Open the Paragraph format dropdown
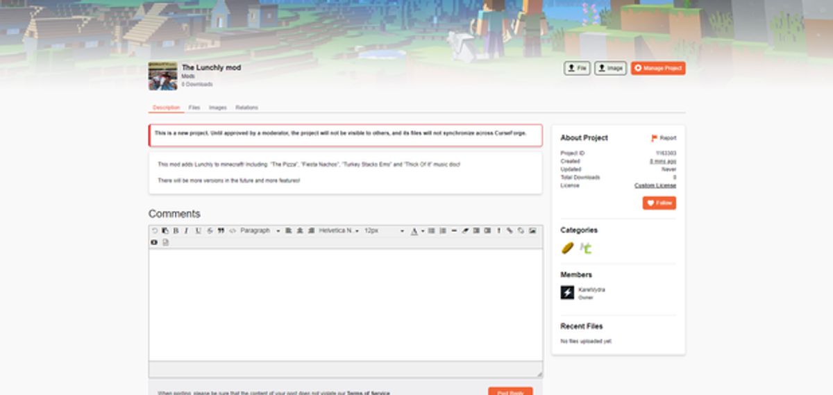Screen dimensions: 833x395 click(x=260, y=230)
